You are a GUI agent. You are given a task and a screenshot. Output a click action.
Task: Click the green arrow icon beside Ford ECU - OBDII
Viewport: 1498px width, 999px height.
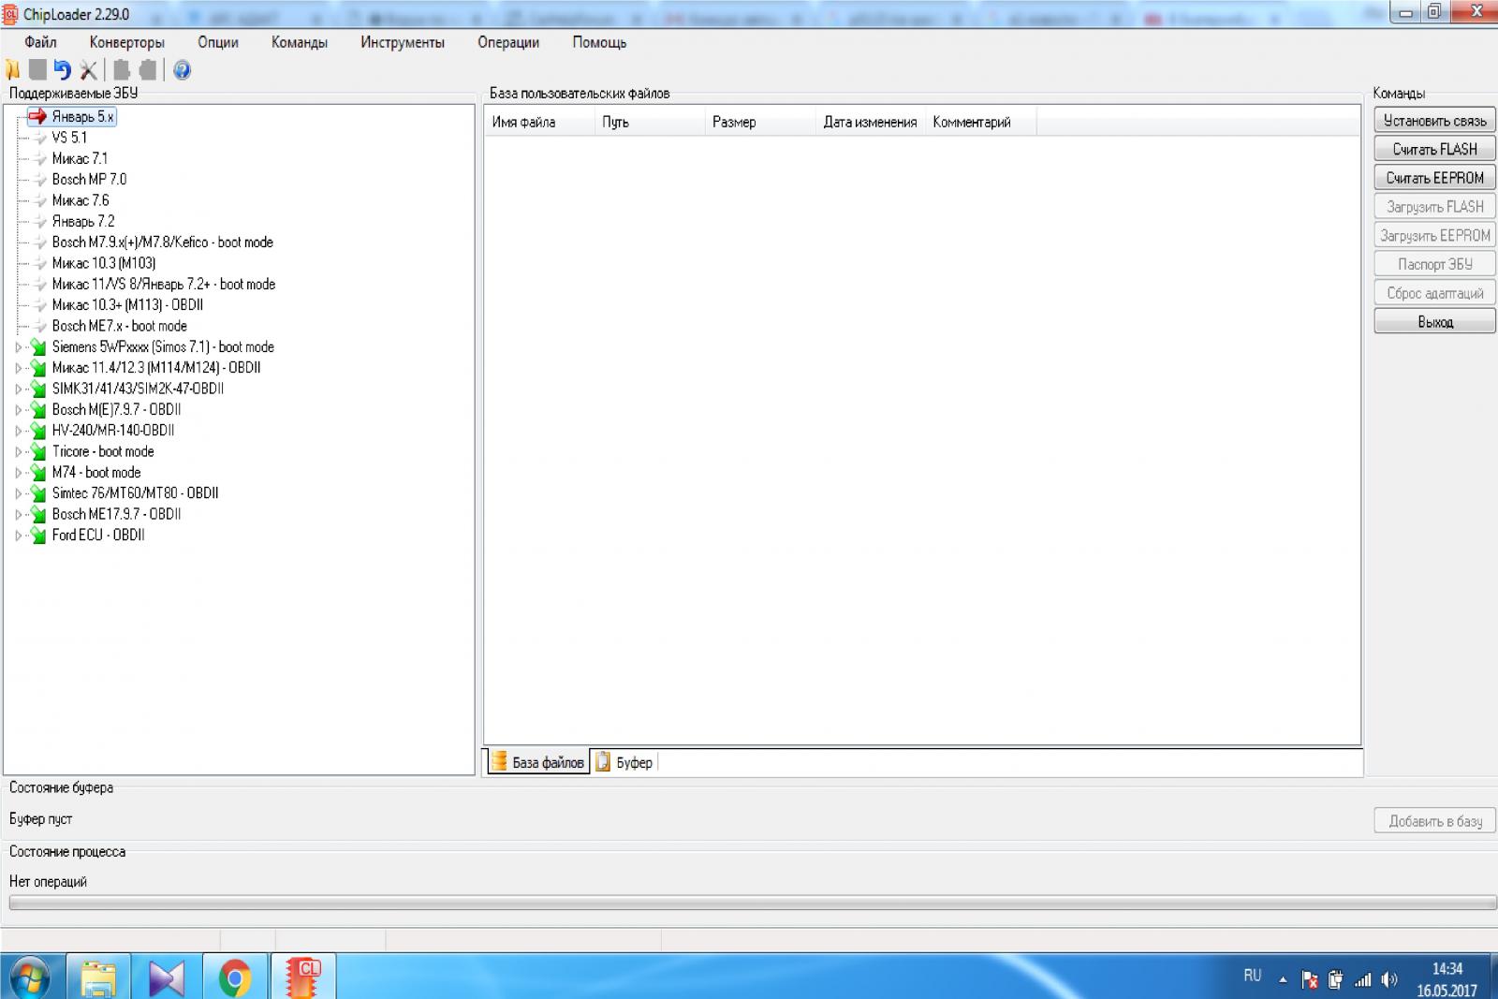38,536
